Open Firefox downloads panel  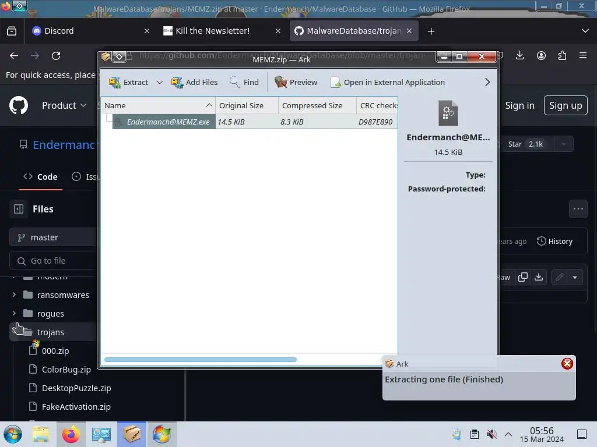pos(519,55)
